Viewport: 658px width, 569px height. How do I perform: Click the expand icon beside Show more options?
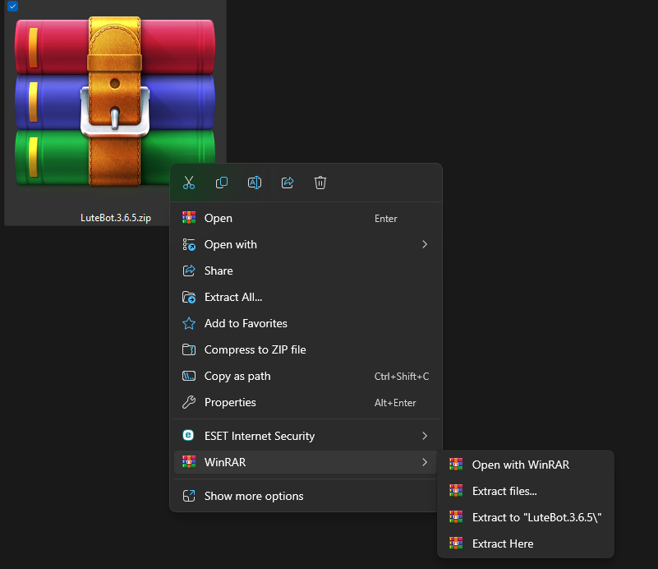(x=189, y=496)
